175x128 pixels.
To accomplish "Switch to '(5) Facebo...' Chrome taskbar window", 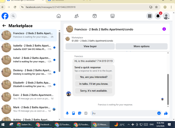I will click(x=81, y=125).
